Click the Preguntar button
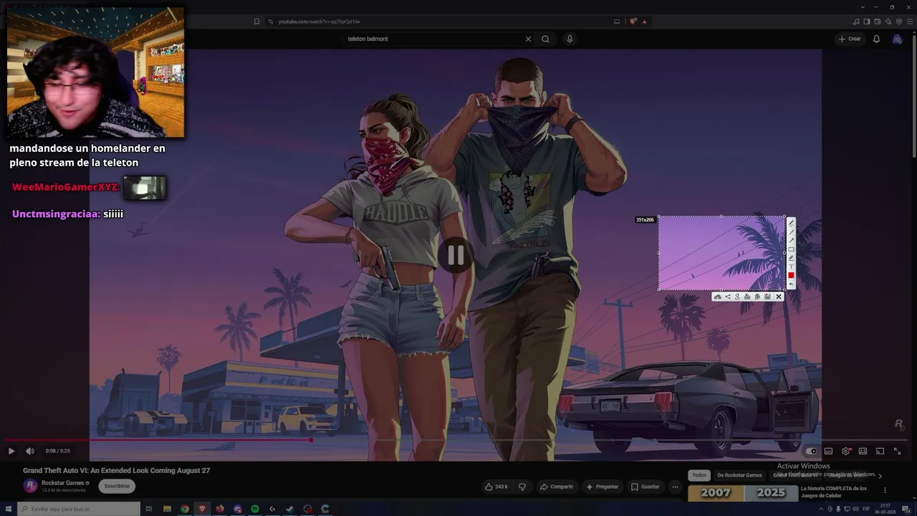This screenshot has width=917, height=516. coord(602,487)
